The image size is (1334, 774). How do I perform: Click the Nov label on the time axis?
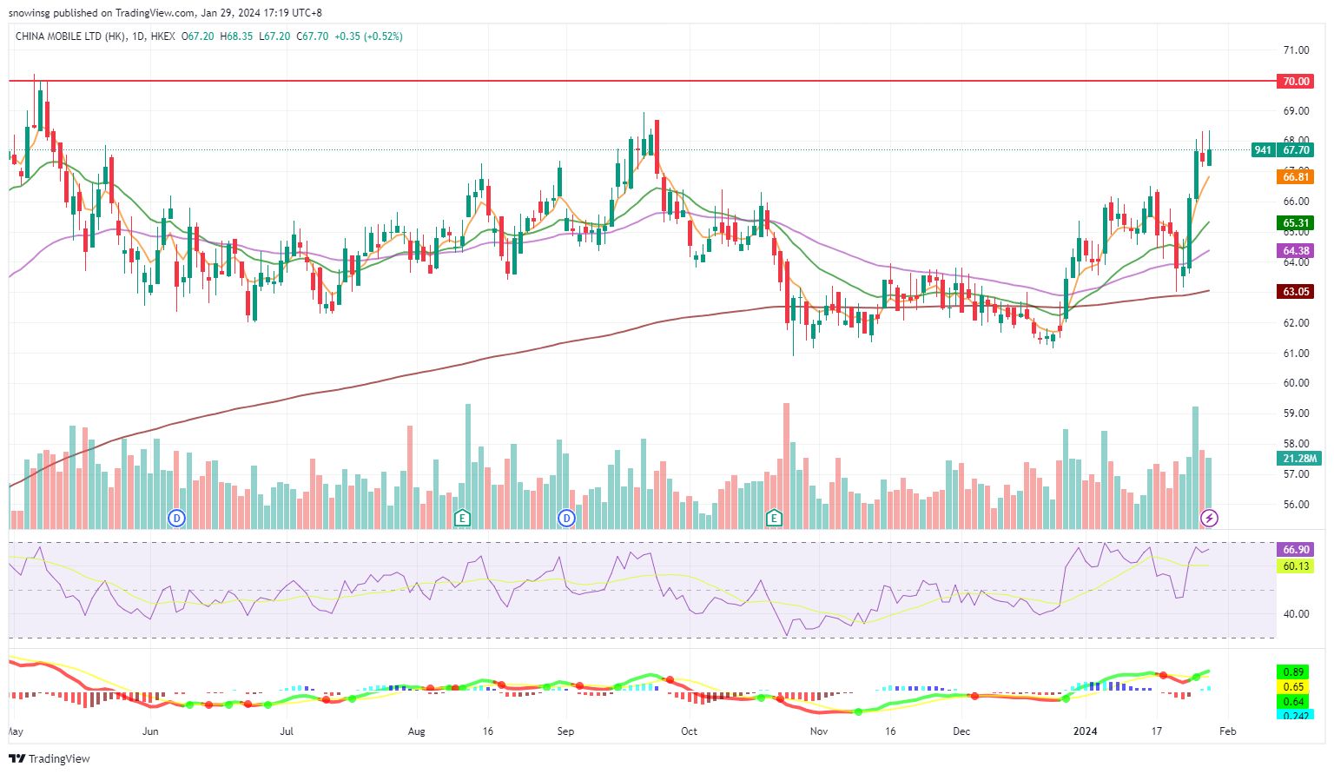[x=819, y=731]
